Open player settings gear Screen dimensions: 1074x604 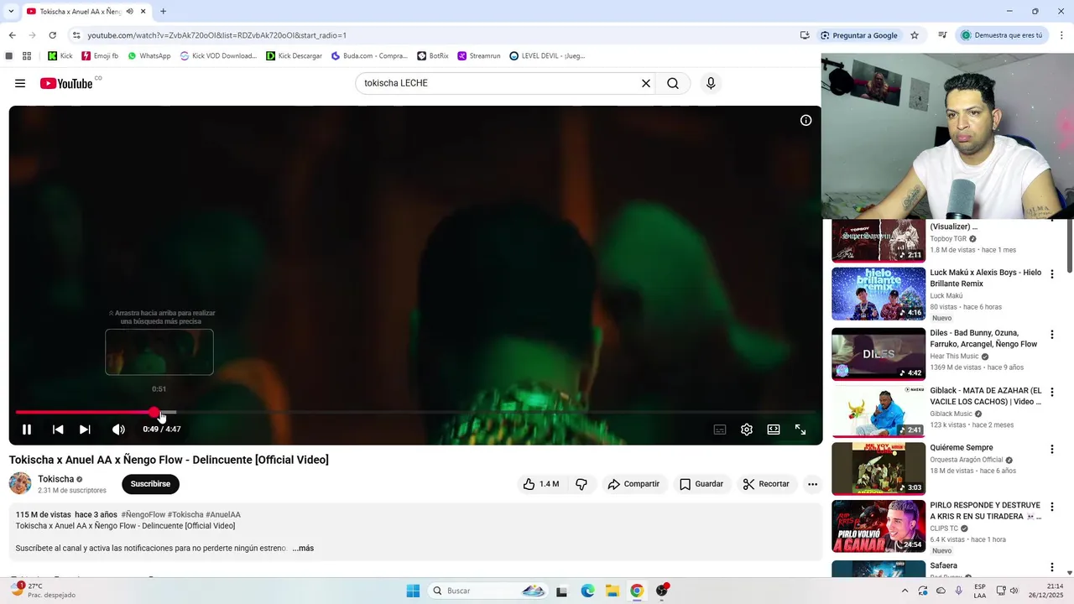[747, 430]
